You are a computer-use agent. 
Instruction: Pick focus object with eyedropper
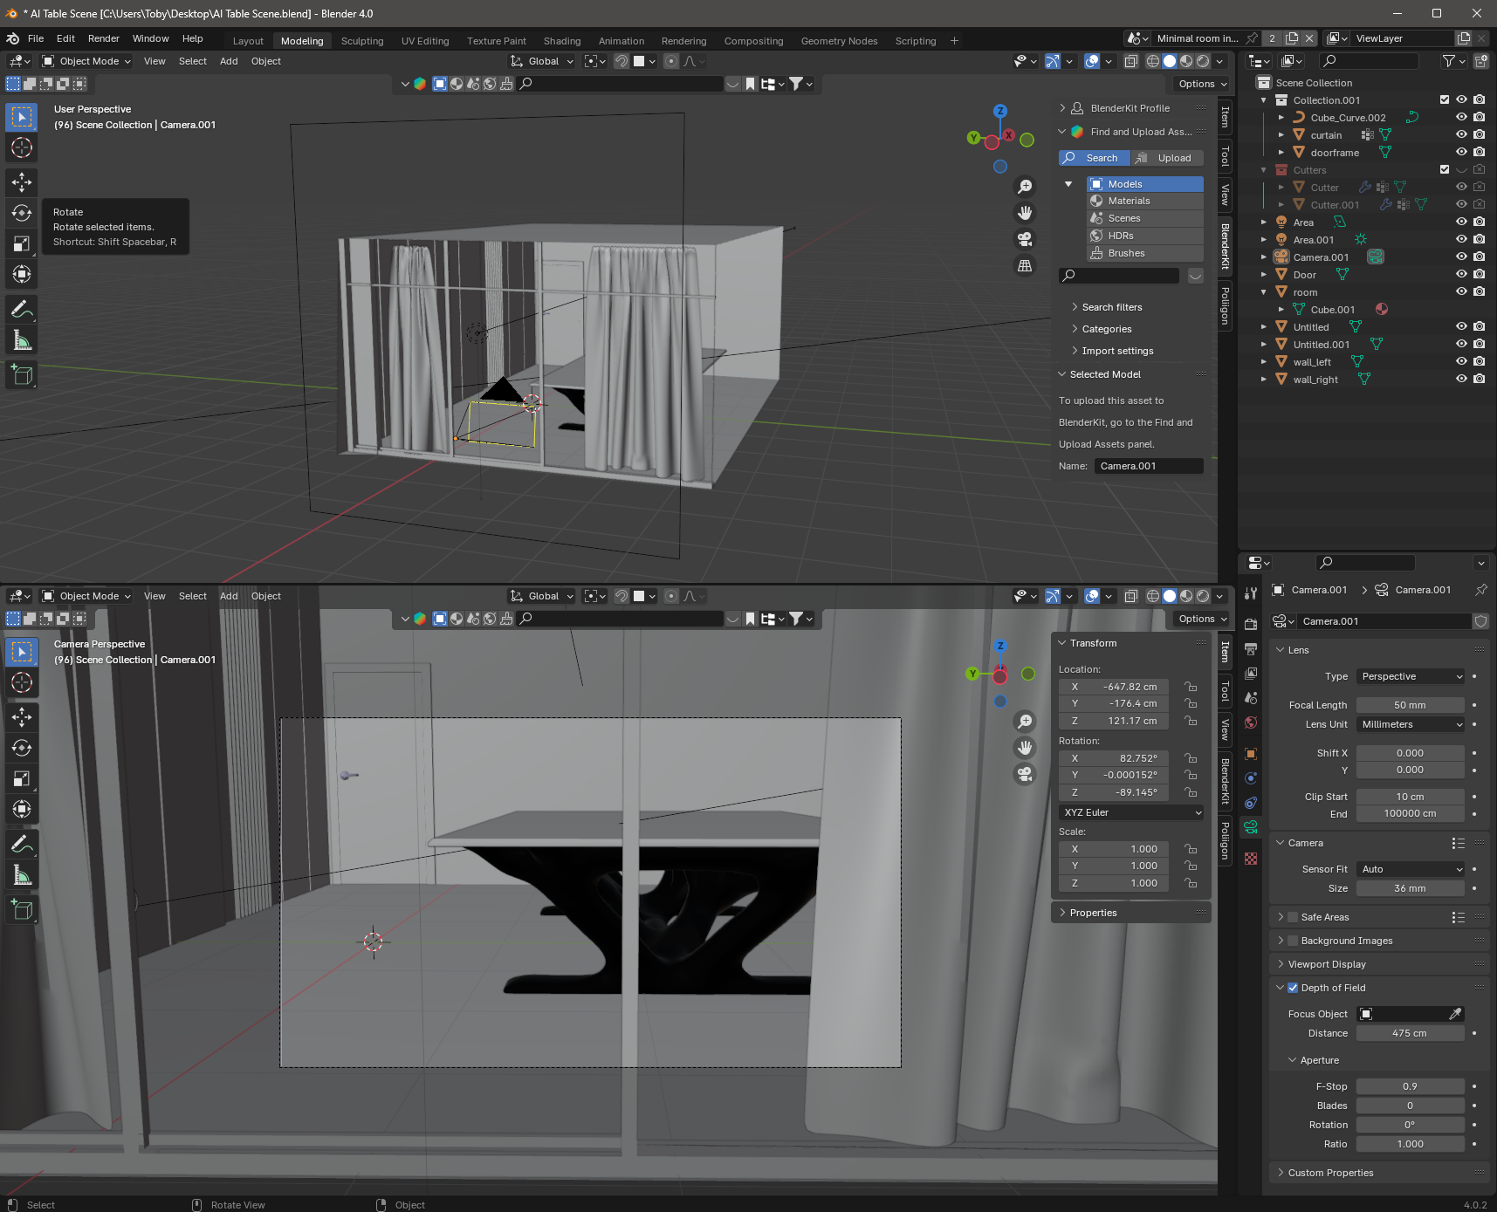click(x=1455, y=1014)
